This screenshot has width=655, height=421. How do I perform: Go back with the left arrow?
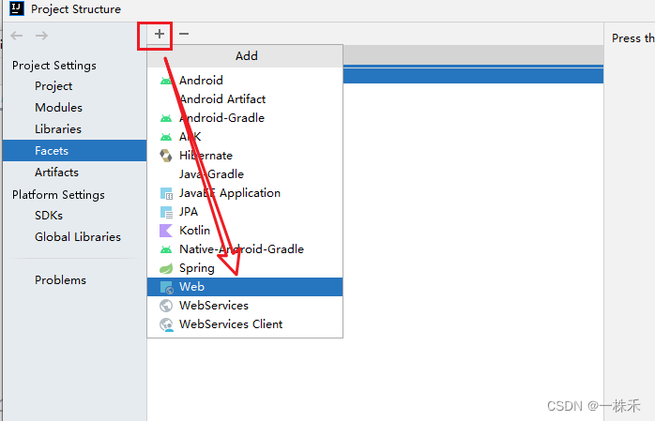pyautogui.click(x=17, y=36)
